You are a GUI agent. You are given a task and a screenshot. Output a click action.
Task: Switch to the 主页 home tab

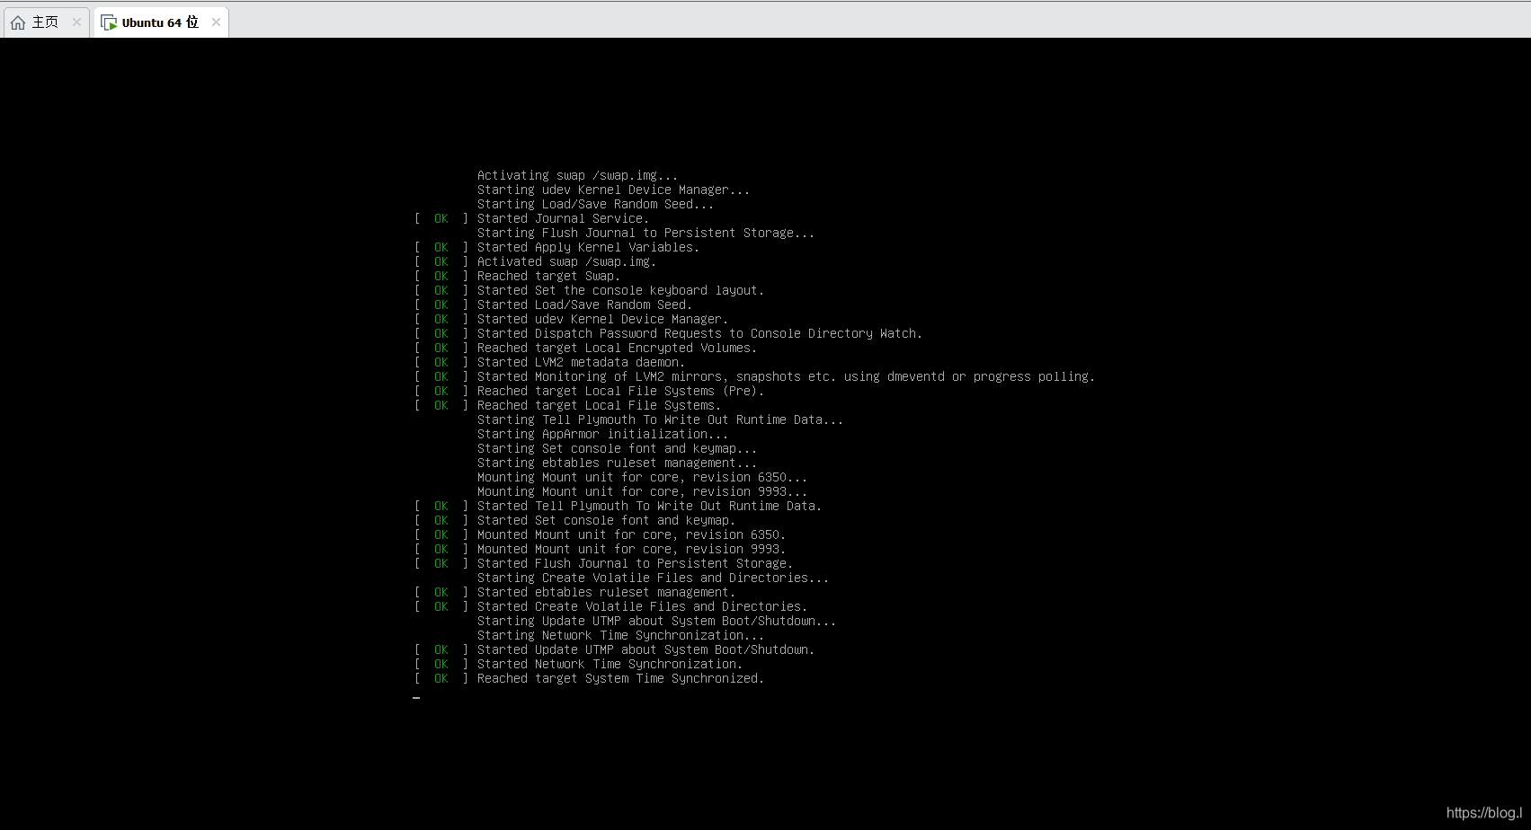[45, 22]
